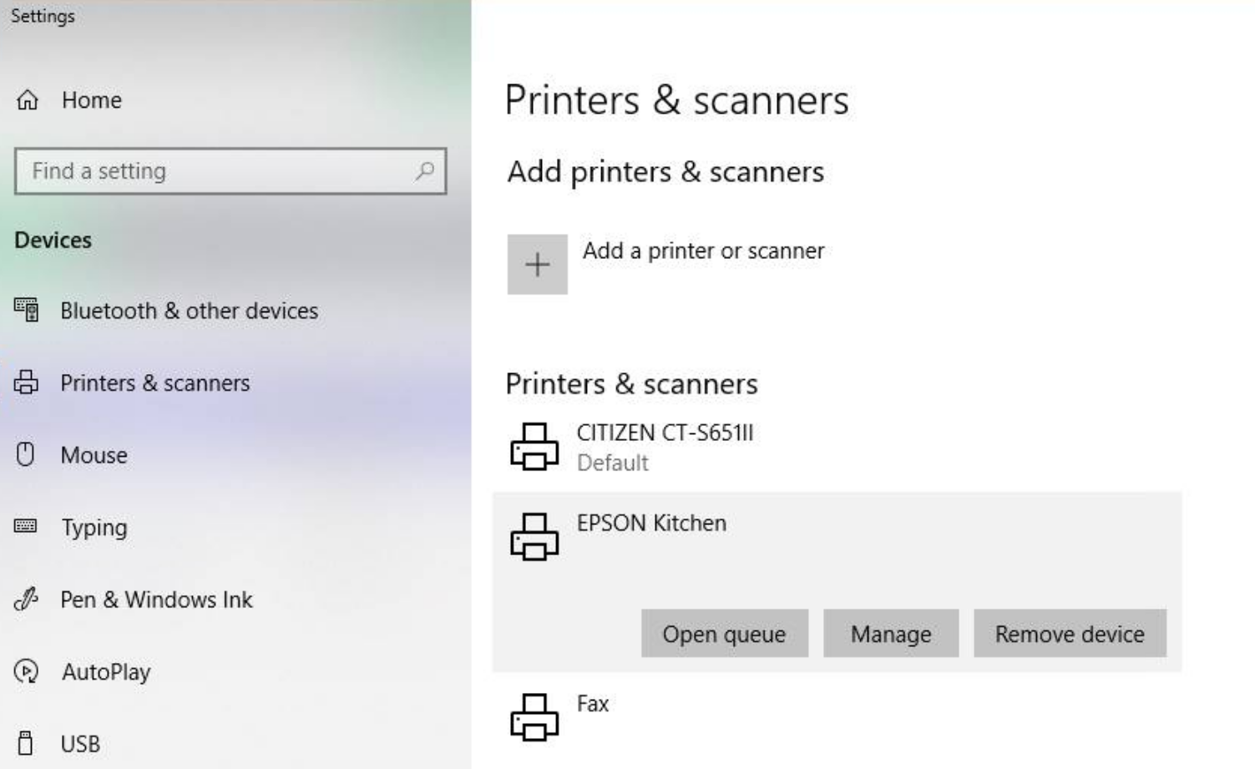
Task: Click the AutoPlay icon in sidebar
Action: (x=26, y=671)
